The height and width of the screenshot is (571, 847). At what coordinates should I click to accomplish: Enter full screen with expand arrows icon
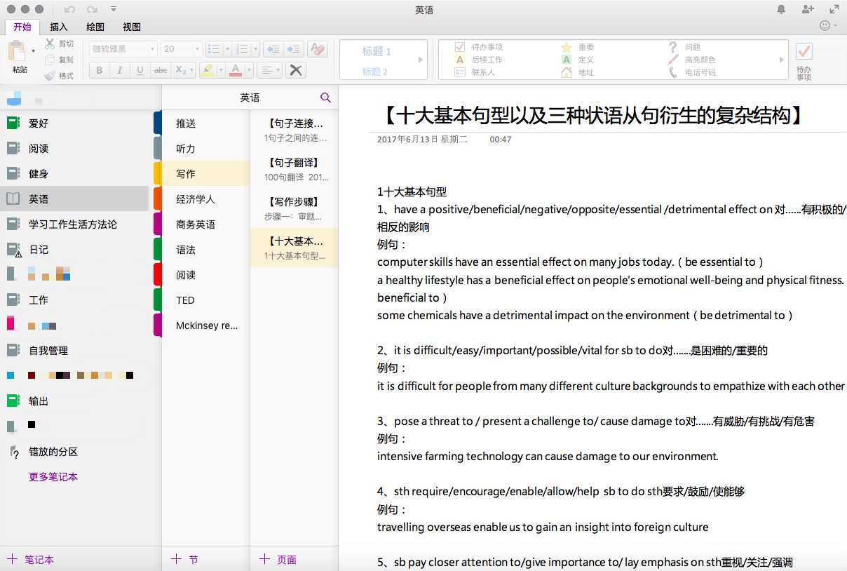click(x=834, y=10)
